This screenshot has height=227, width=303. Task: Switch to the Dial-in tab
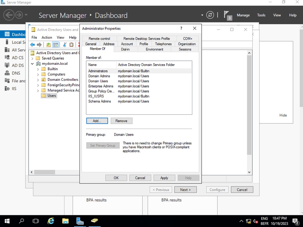click(125, 49)
